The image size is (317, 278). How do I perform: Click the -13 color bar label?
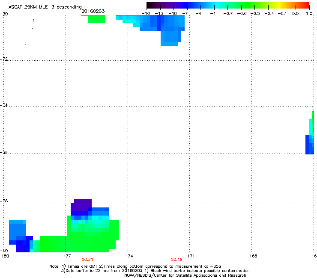pyautogui.click(x=159, y=14)
